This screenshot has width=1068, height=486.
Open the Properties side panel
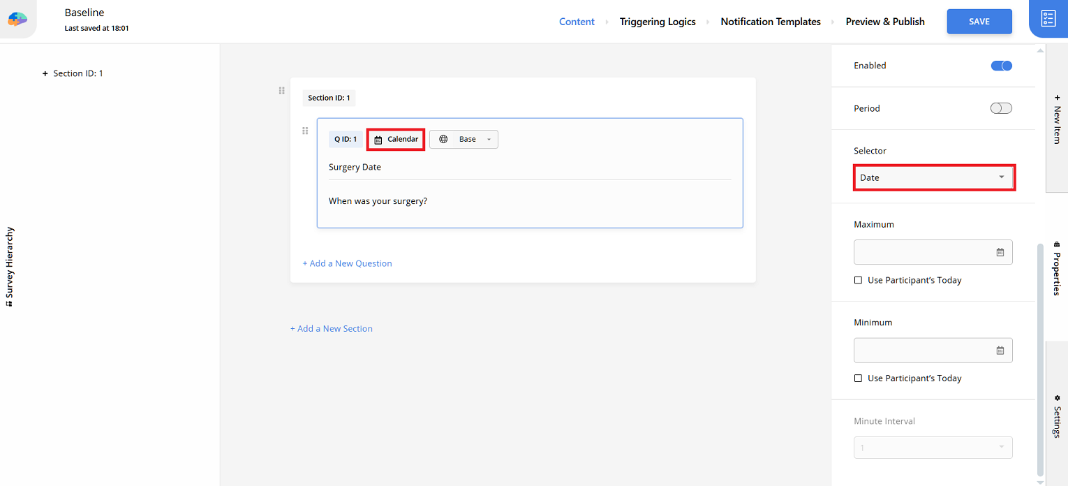point(1056,274)
